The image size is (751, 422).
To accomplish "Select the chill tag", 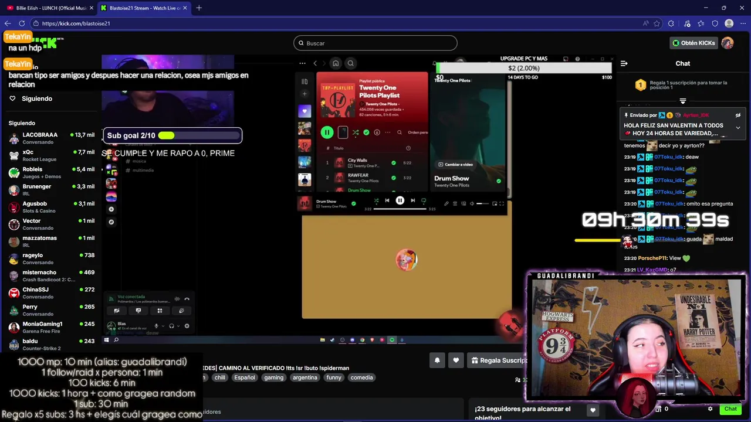I will tap(219, 377).
